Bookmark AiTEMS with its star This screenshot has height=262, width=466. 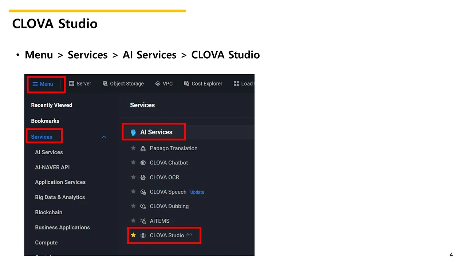pyautogui.click(x=133, y=221)
